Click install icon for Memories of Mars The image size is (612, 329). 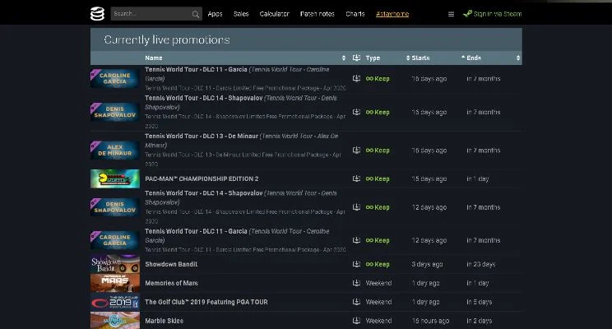[356, 283]
